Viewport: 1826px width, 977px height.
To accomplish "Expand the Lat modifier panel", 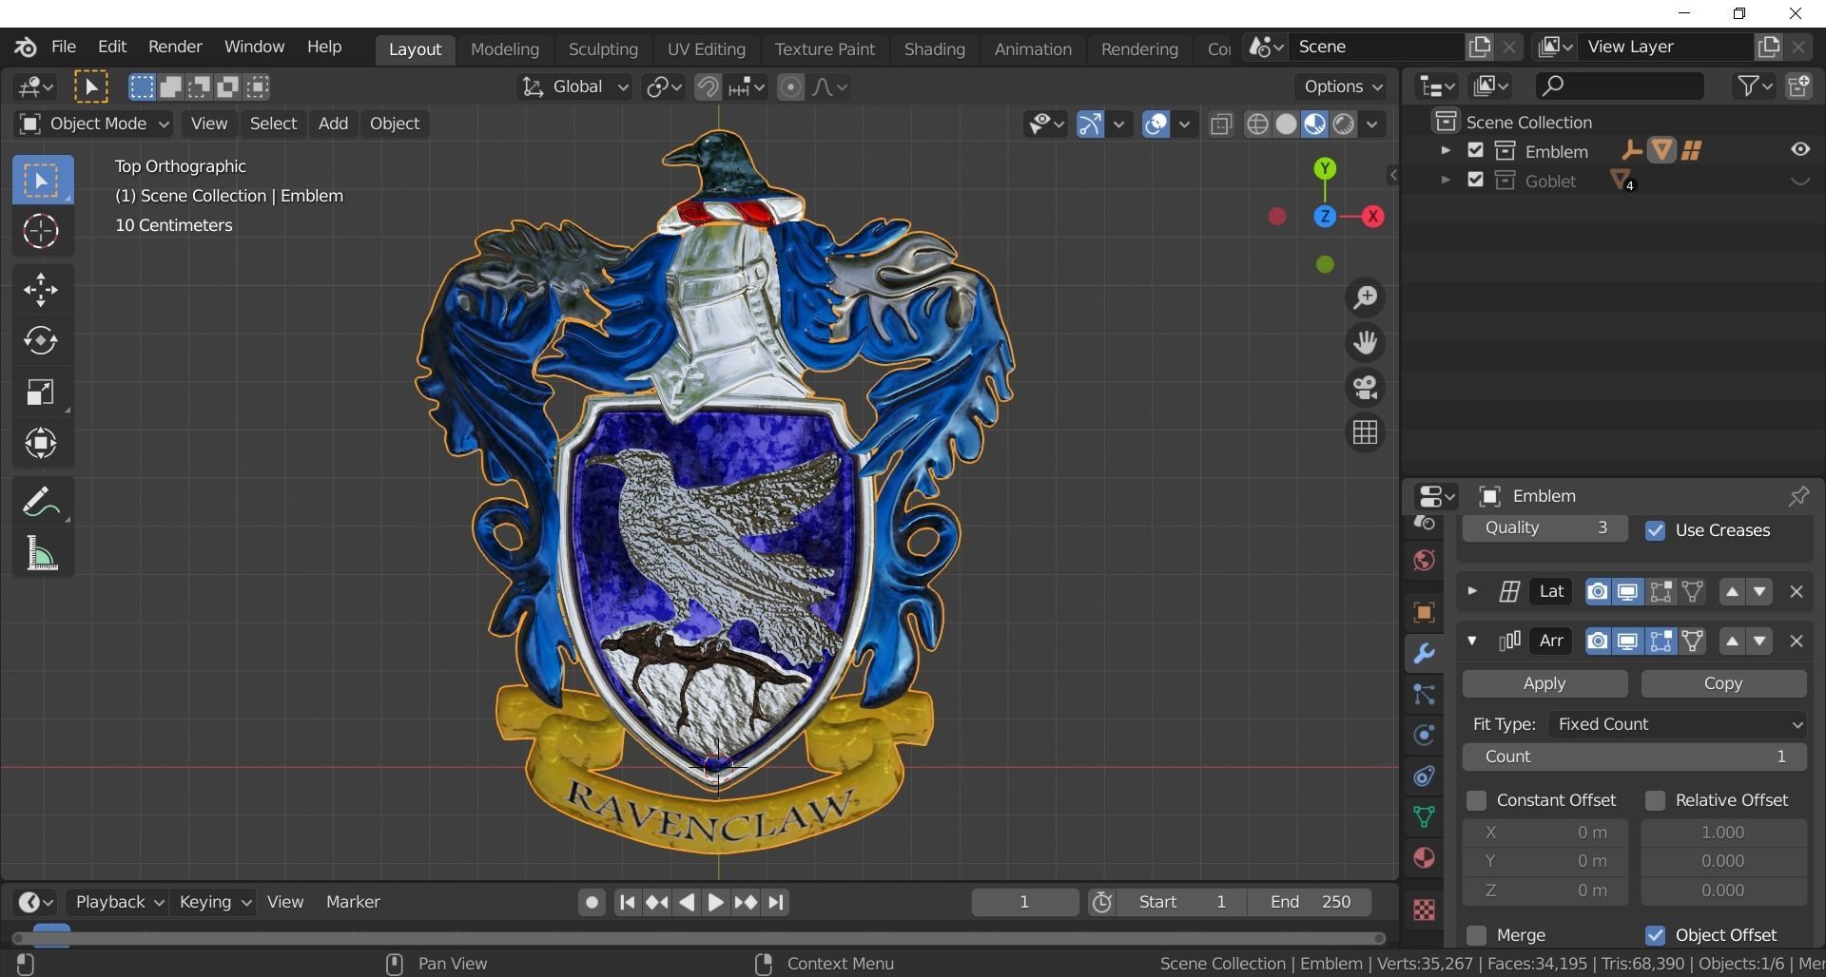I will coord(1471,591).
